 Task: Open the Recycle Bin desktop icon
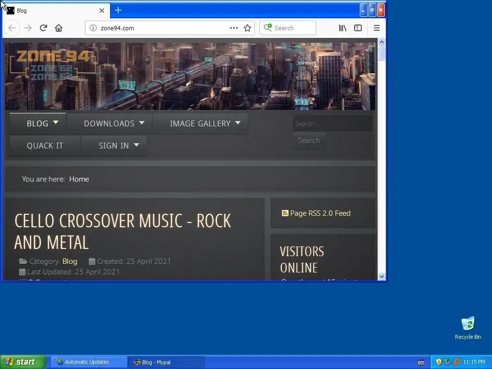[x=468, y=328]
